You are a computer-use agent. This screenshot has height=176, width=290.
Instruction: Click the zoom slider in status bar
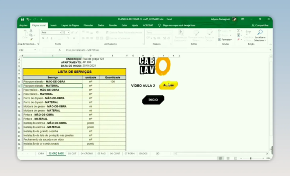[x=251, y=158]
